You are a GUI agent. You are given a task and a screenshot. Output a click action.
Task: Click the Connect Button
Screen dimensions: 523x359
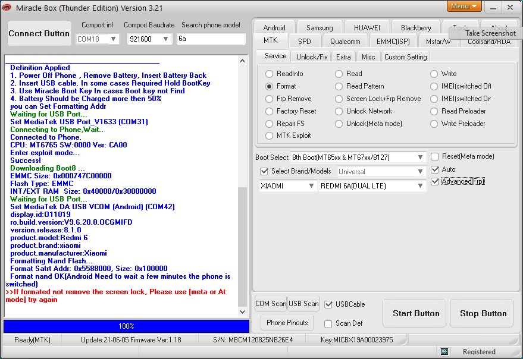(x=39, y=33)
